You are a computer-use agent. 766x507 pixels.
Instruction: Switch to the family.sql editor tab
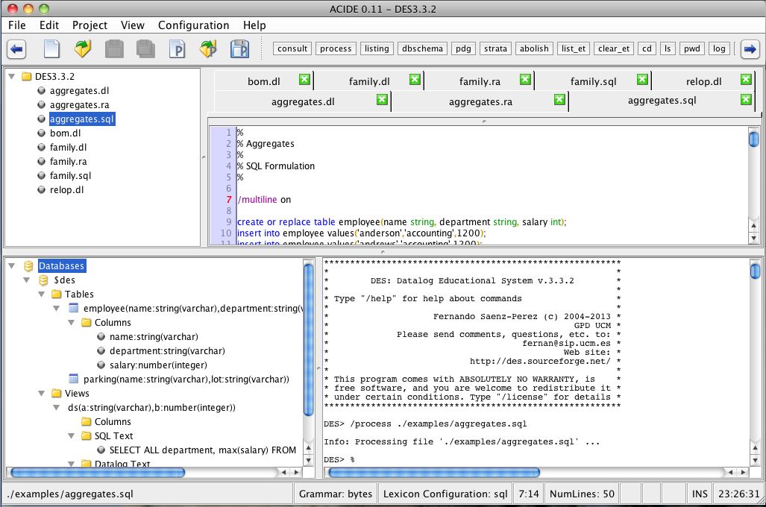point(593,81)
